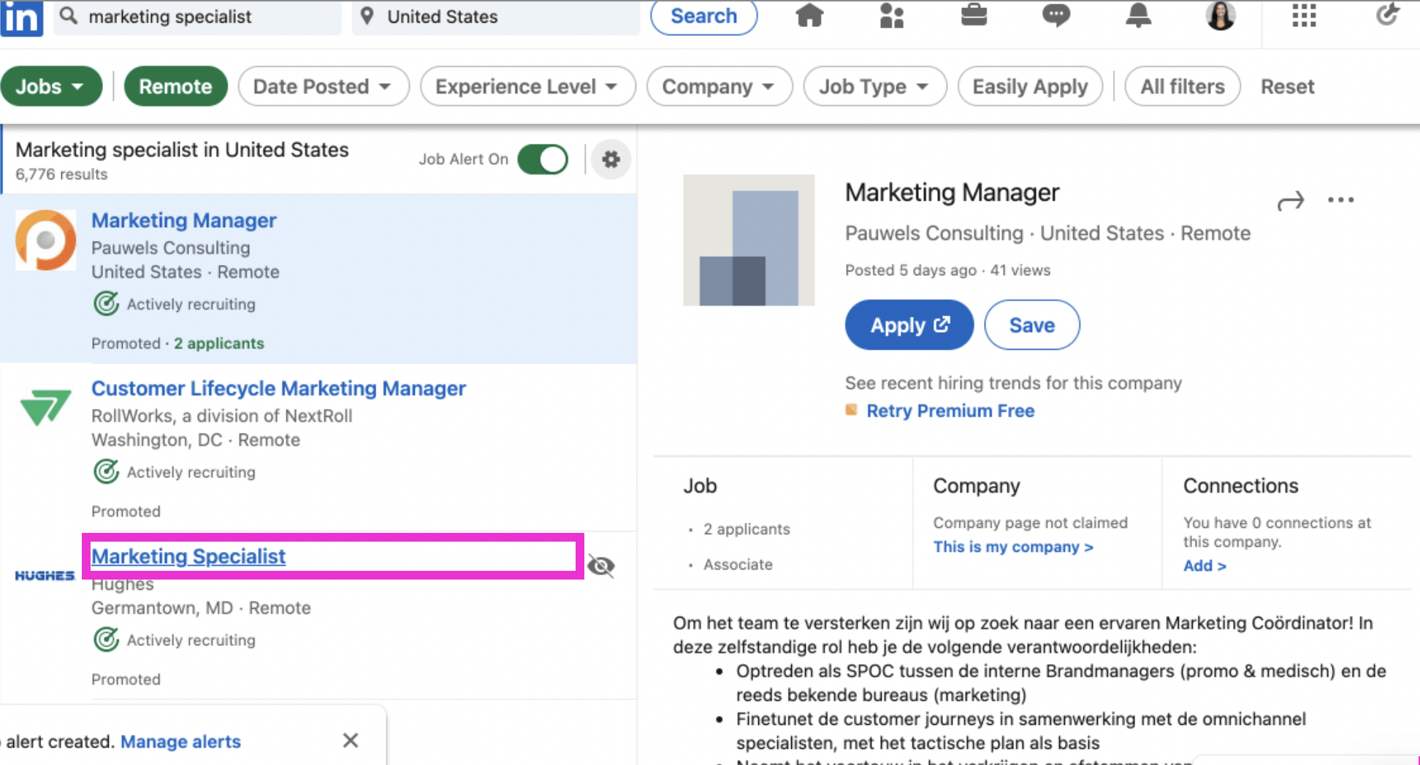Dismiss the alert created notification
Image resolution: width=1420 pixels, height=765 pixels.
(351, 740)
